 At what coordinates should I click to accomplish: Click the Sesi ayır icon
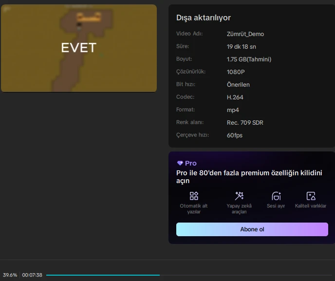276,196
